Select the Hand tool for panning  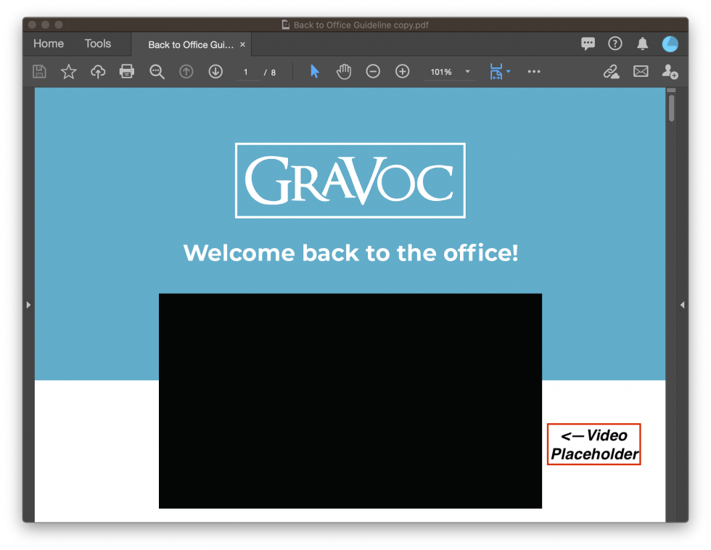point(343,71)
